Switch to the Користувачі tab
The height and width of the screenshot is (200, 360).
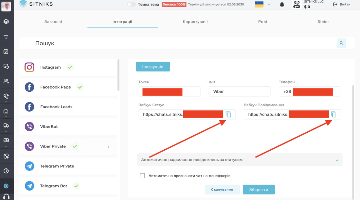pos(195,22)
